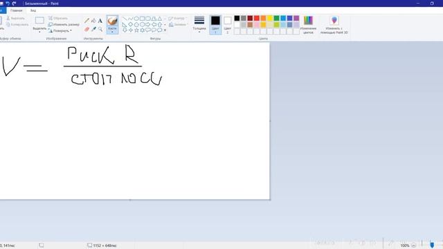Pick the yellow color swatch

pyautogui.click(x=270, y=19)
